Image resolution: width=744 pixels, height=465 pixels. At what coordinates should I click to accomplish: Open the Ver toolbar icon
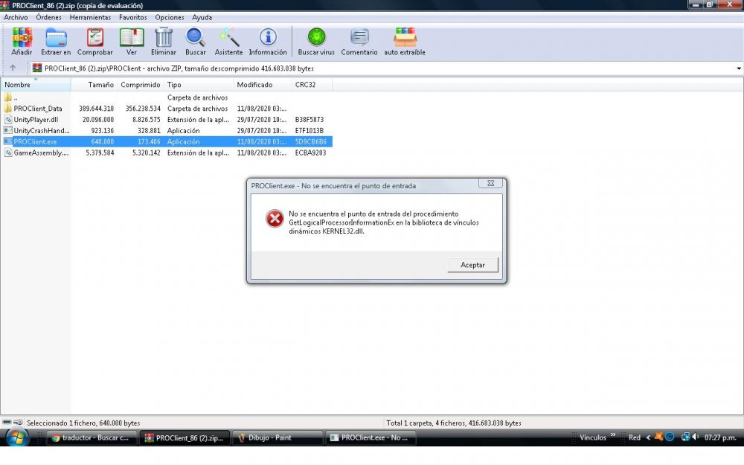[132, 37]
